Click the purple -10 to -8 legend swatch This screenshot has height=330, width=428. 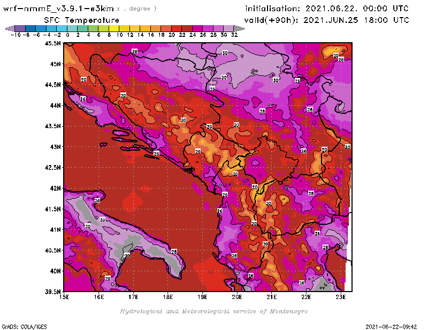(x=20, y=28)
